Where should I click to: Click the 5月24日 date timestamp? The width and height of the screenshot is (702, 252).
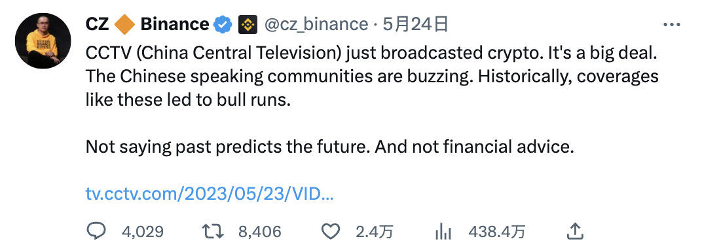pos(415,25)
